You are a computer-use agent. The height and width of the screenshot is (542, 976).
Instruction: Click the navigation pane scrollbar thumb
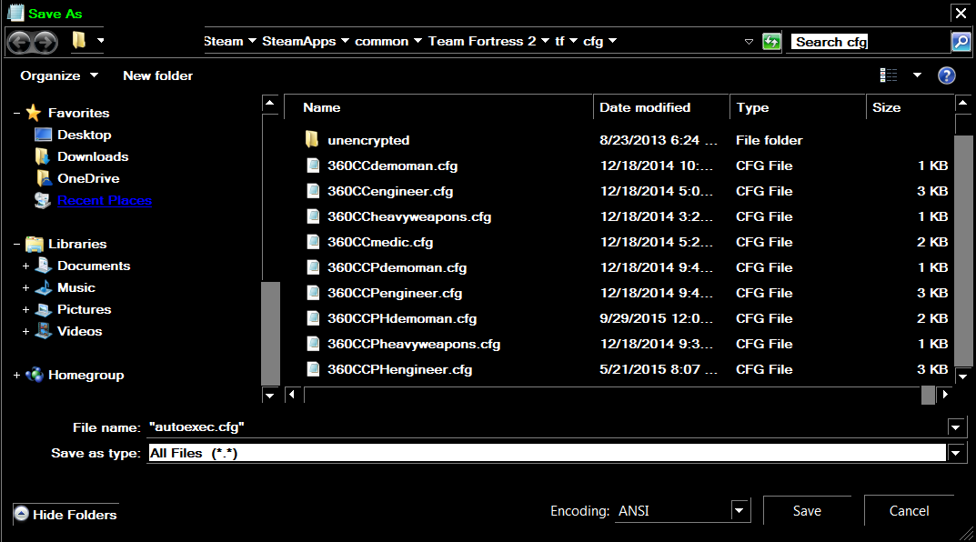tap(270, 334)
